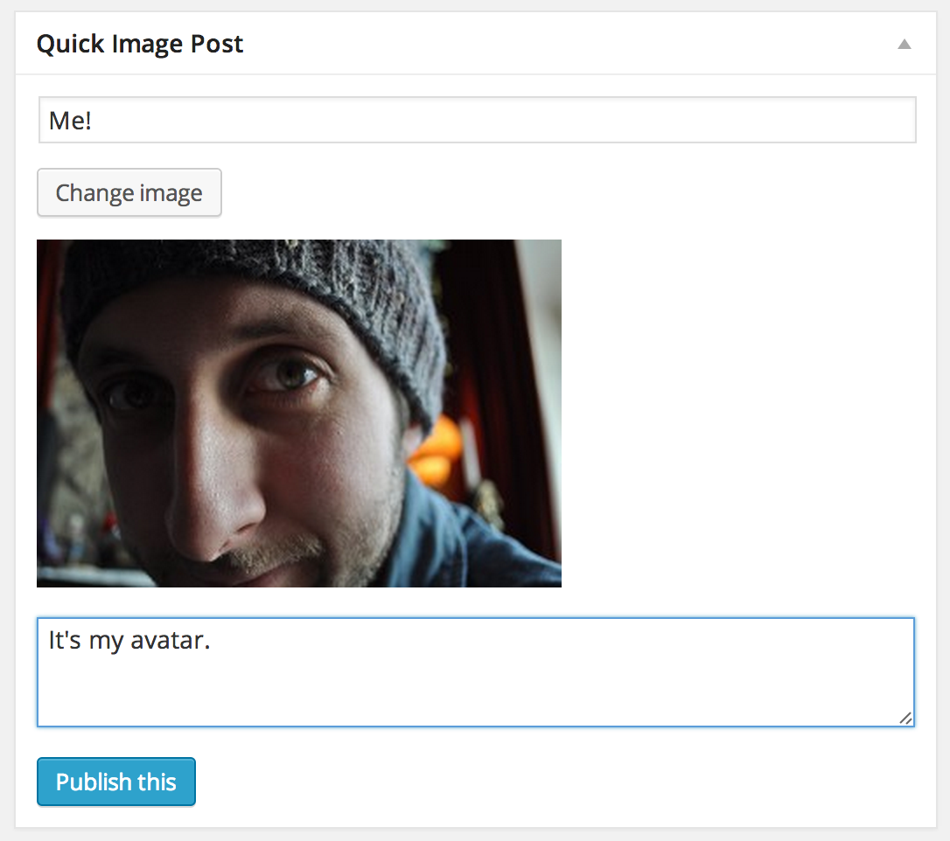Select the avatar photo preview
This screenshot has width=950, height=841.
[299, 414]
